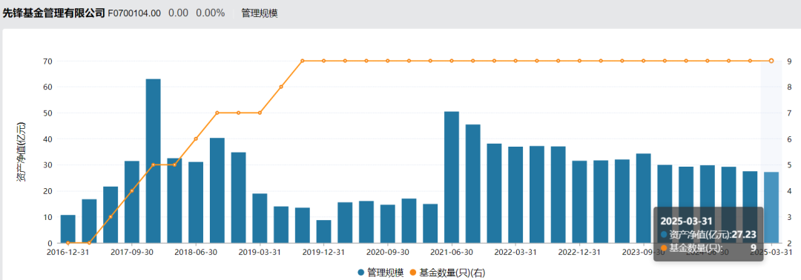Click the 先锋基金管理有限公司 title
Image resolution: width=801 pixels, height=280 pixels.
click(x=54, y=13)
